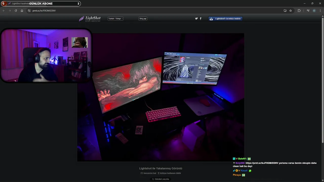Screen dimensions: 324x182
Task: Click the install app icon in address bar
Action: click(x=285, y=11)
